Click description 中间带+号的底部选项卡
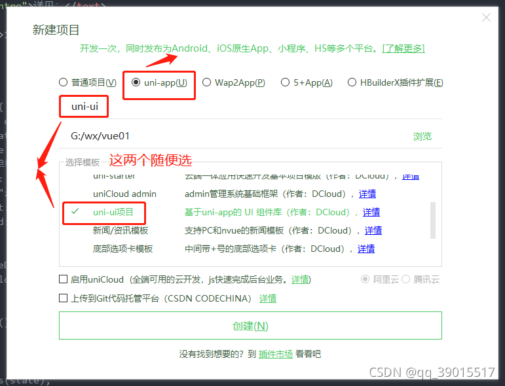This screenshot has height=386, width=505. (x=231, y=249)
